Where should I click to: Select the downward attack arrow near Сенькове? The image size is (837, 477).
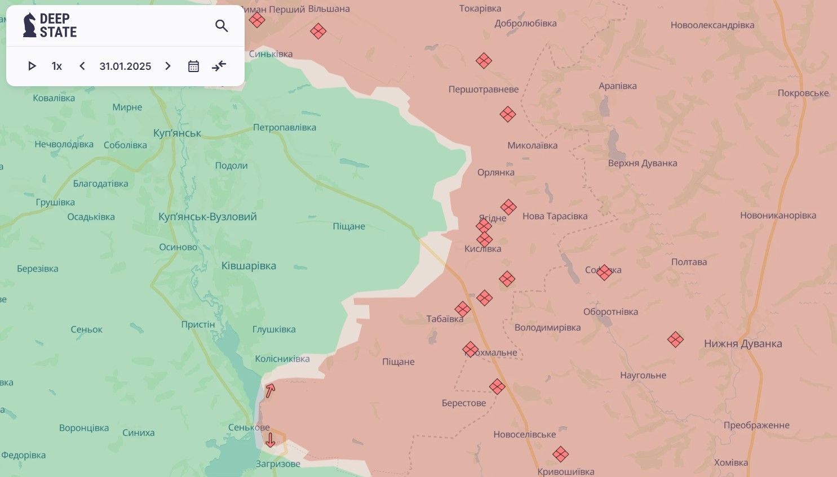coord(271,440)
